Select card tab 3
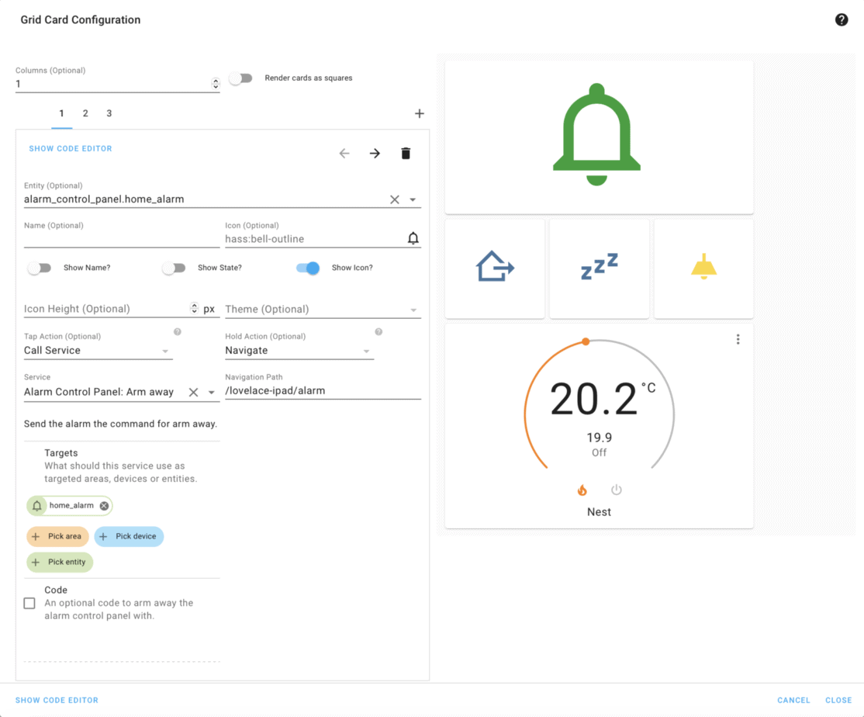This screenshot has height=717, width=864. [109, 113]
